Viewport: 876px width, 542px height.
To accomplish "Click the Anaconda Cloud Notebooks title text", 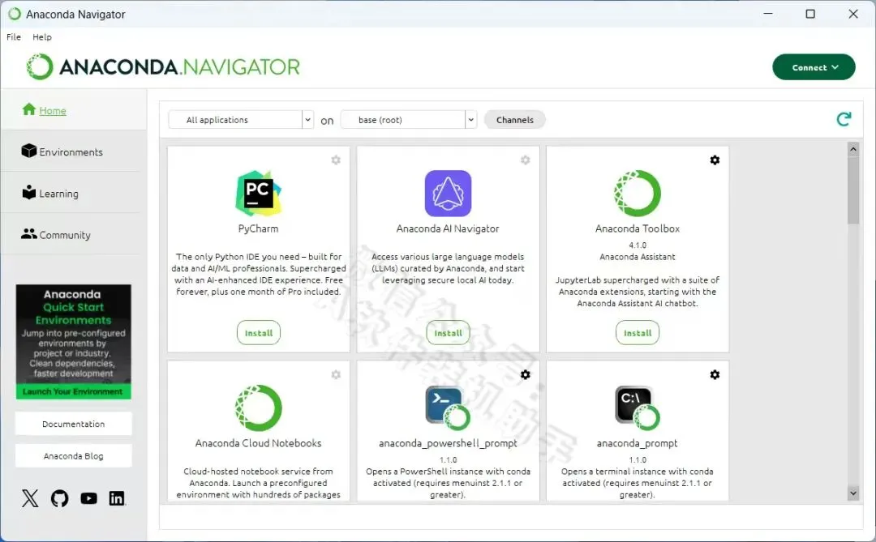I will (258, 443).
